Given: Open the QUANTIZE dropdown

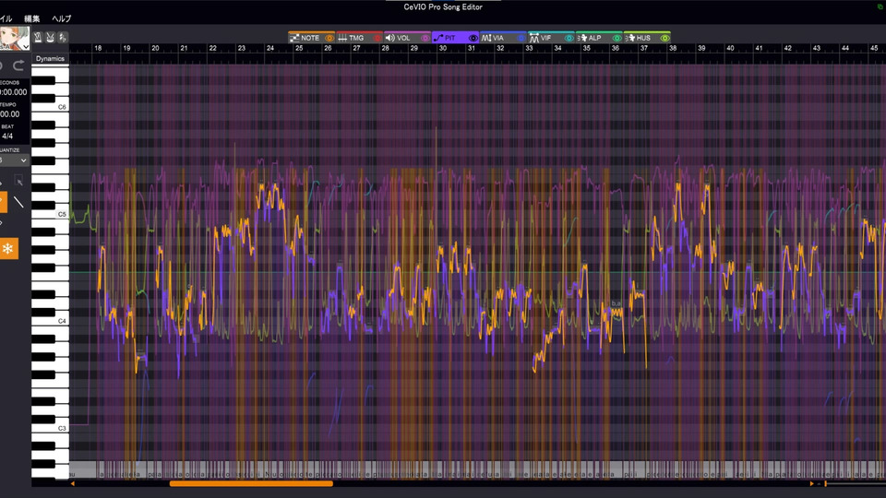Looking at the screenshot, I should pyautogui.click(x=14, y=160).
